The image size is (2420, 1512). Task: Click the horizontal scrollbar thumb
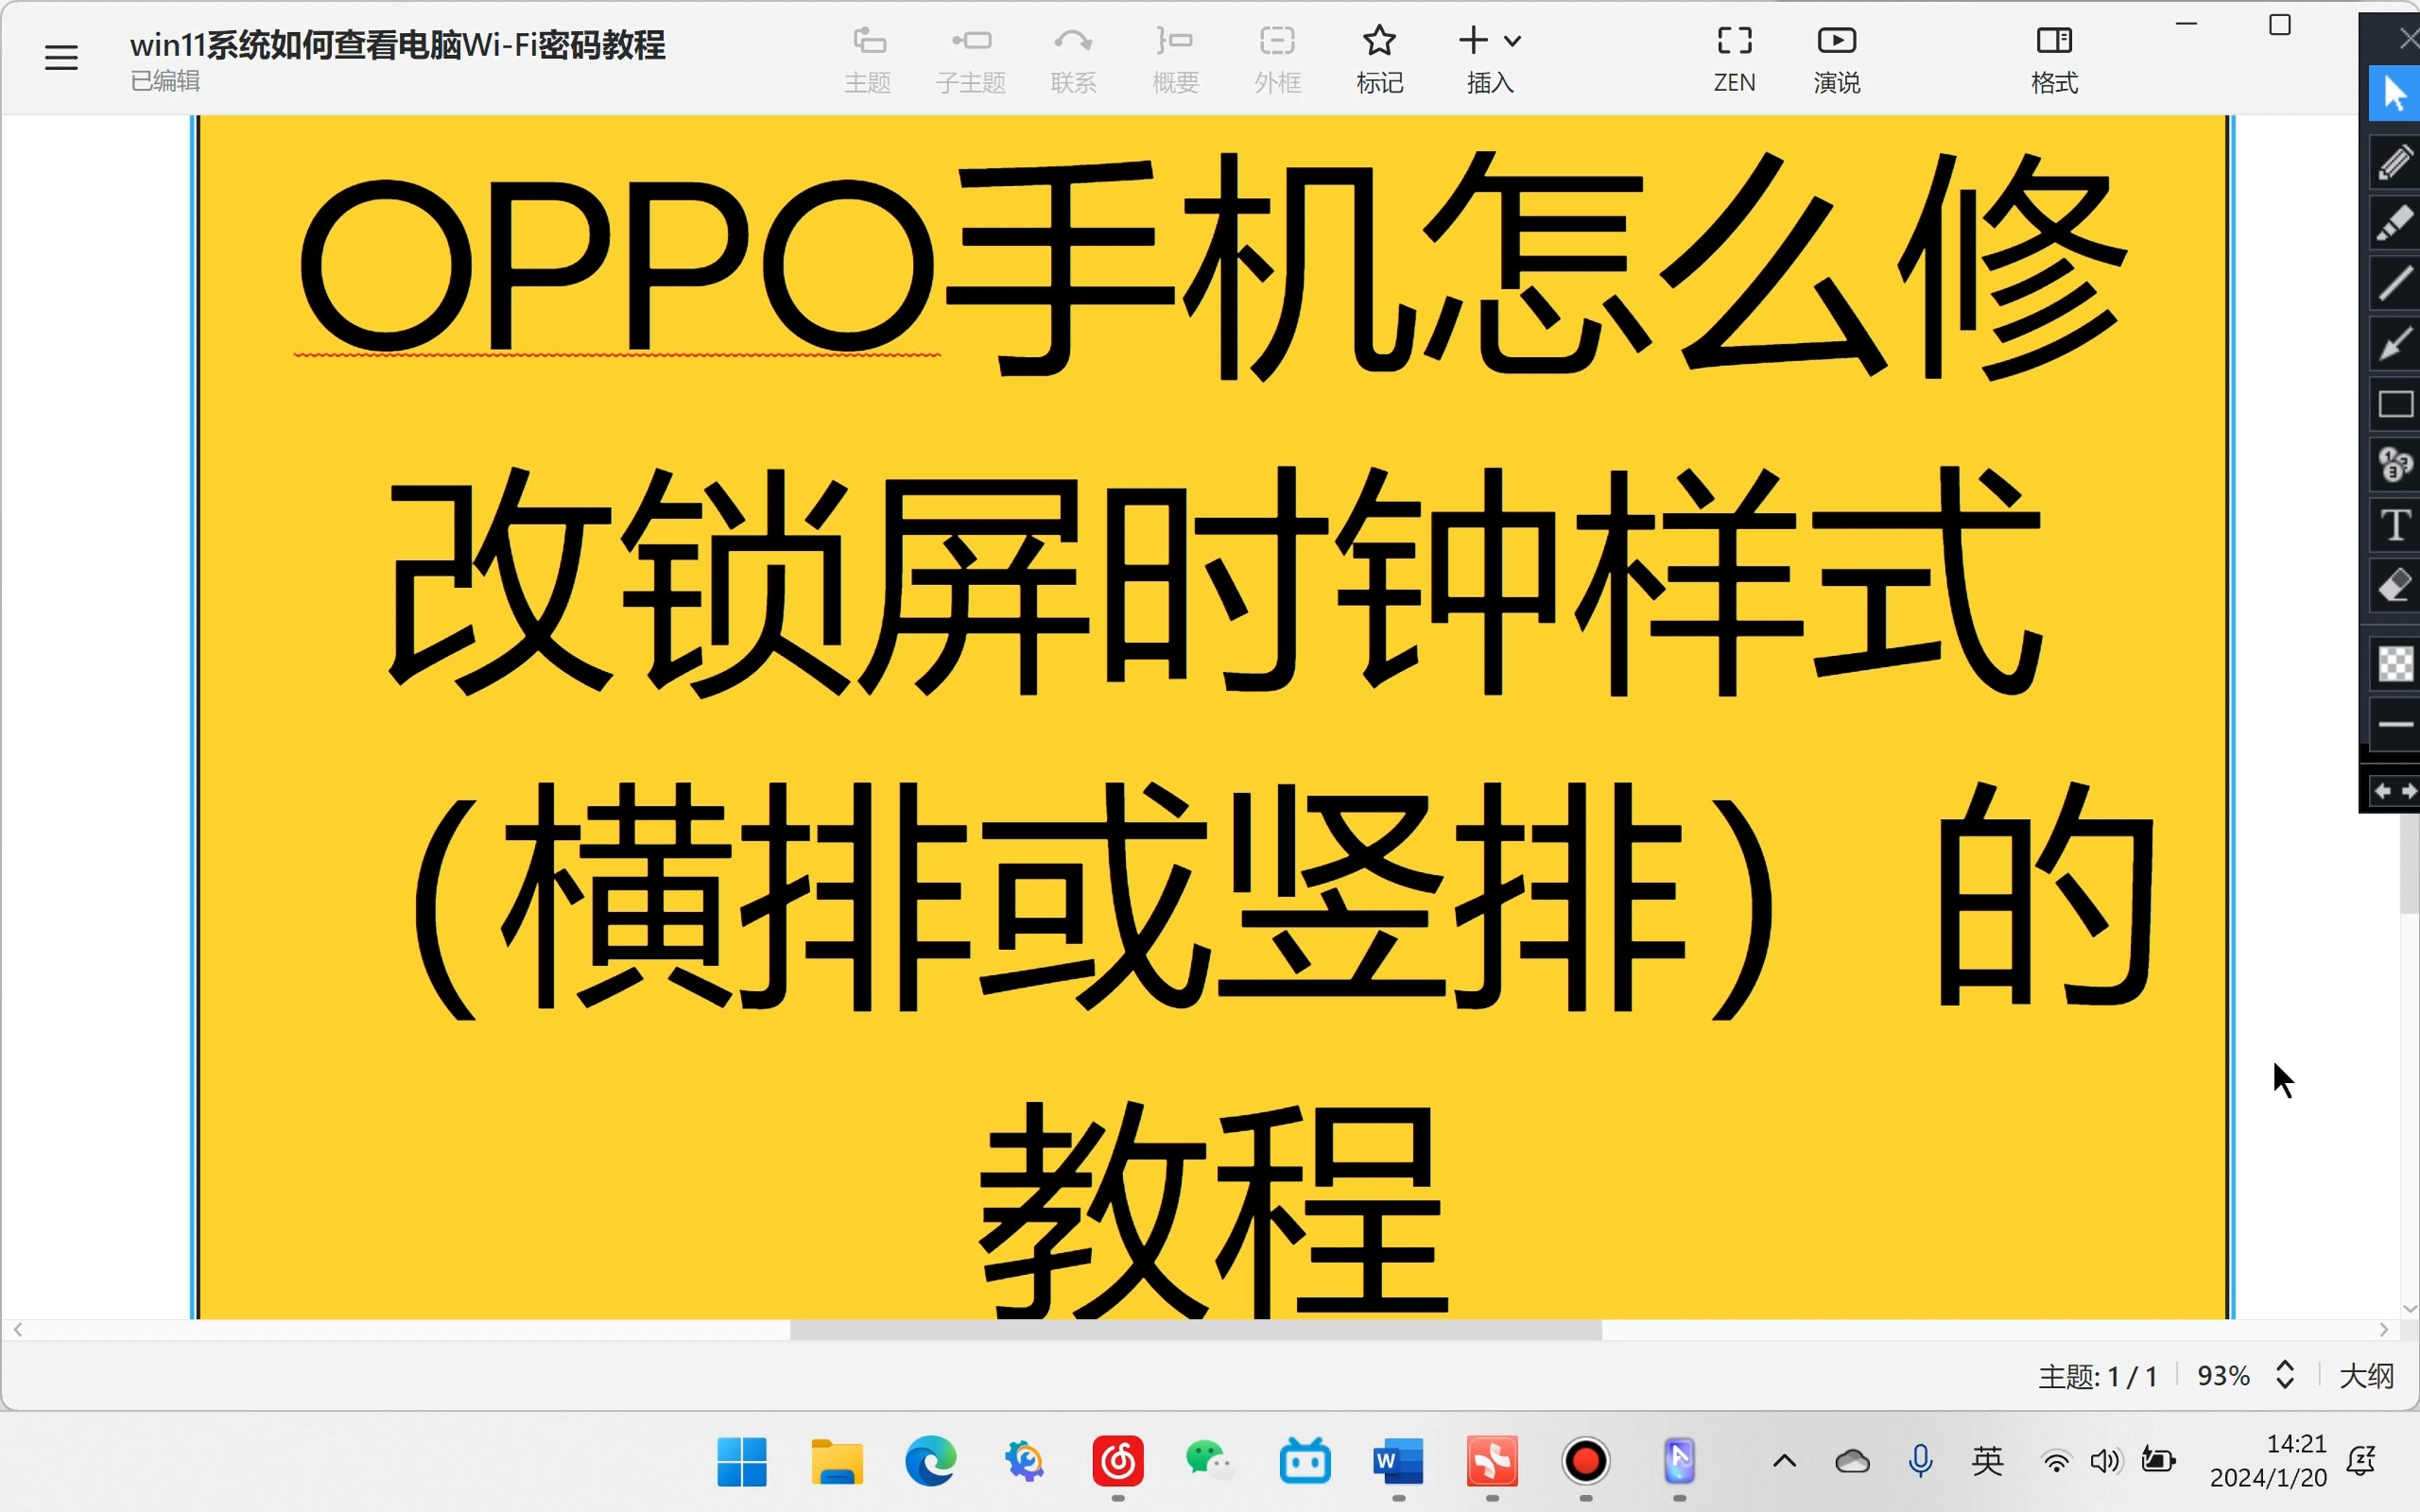tap(1196, 1330)
